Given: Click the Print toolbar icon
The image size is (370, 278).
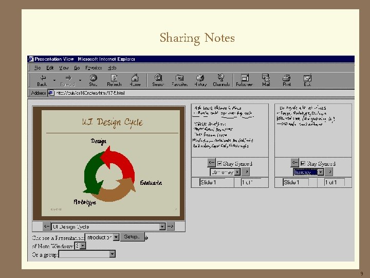Looking at the screenshot, I should pos(287,80).
